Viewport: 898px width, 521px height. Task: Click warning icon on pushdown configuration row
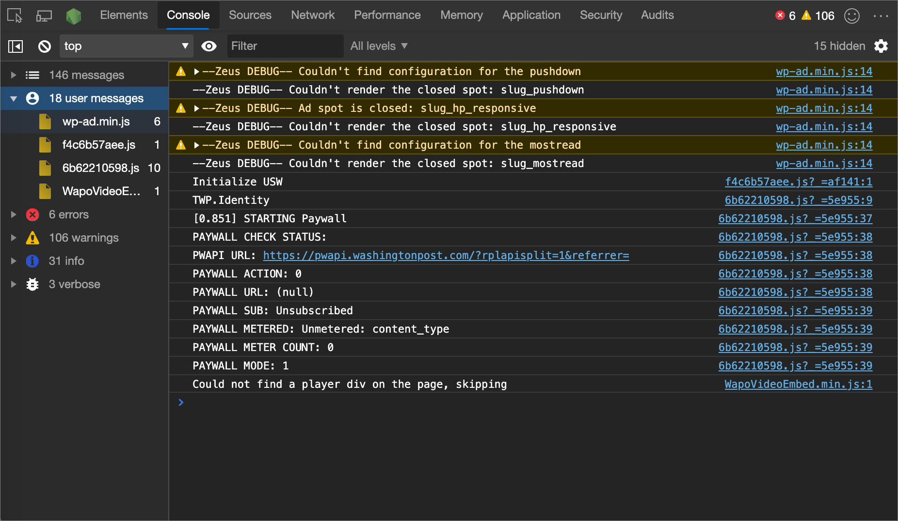coord(181,72)
